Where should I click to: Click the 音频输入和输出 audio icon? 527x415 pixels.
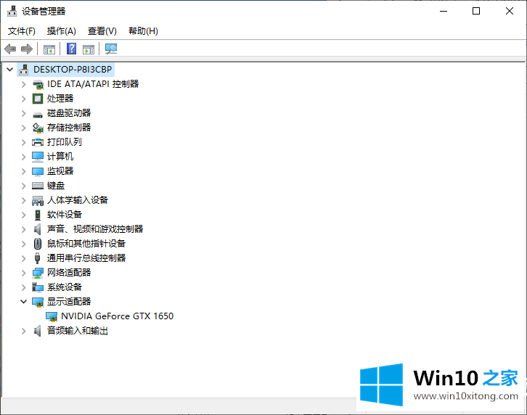pos(38,331)
